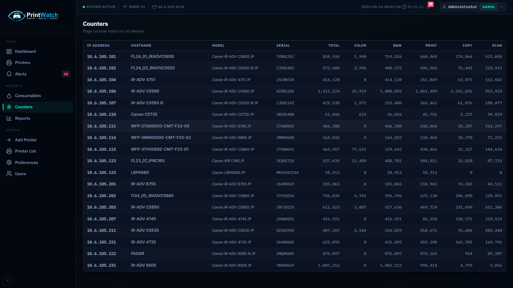513x288 pixels.
Task: Click the refresh icon in the top bar
Action: click(x=404, y=7)
